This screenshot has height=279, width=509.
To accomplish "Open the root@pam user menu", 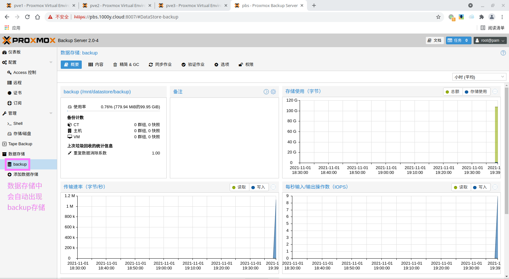I will [490, 40].
